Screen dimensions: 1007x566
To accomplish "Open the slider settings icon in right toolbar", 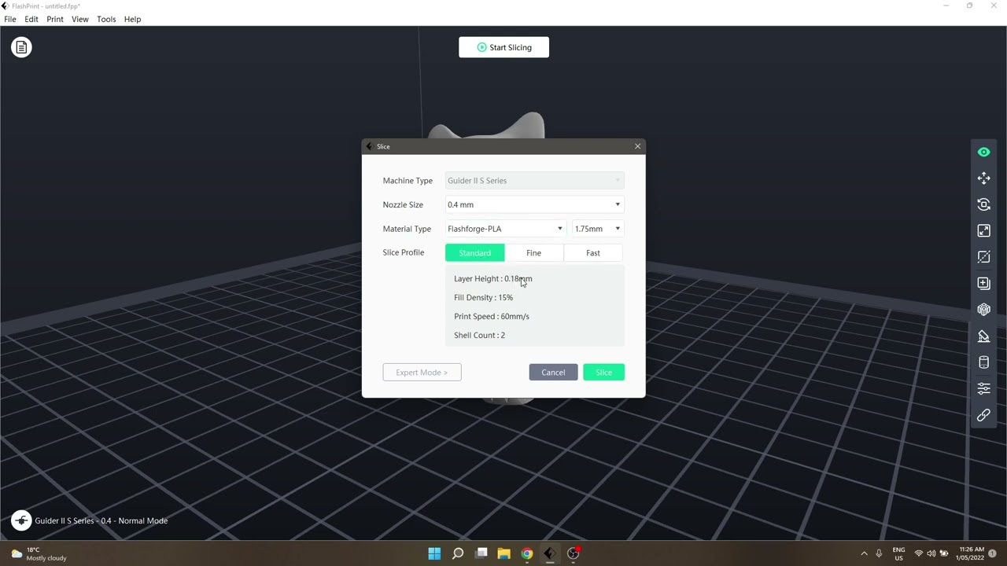I will pyautogui.click(x=983, y=388).
